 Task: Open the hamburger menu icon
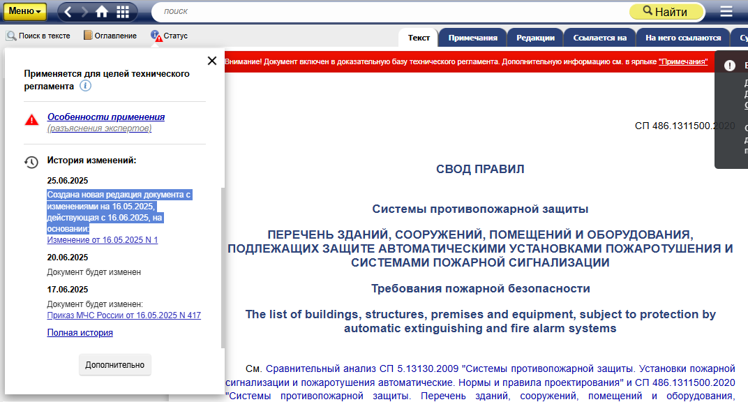coord(726,11)
